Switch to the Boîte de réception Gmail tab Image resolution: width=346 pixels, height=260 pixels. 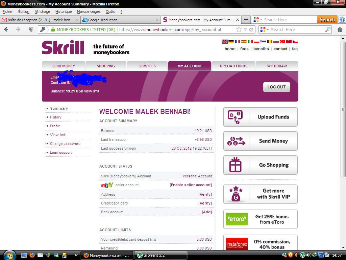click(x=40, y=20)
